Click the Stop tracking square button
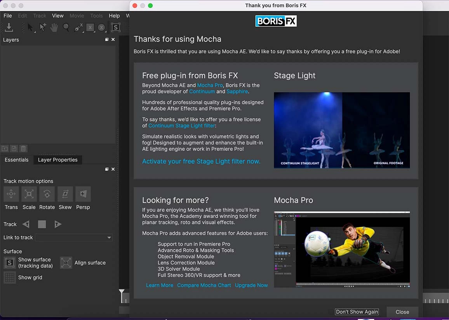Screen dimensions: 449x320 42,224
